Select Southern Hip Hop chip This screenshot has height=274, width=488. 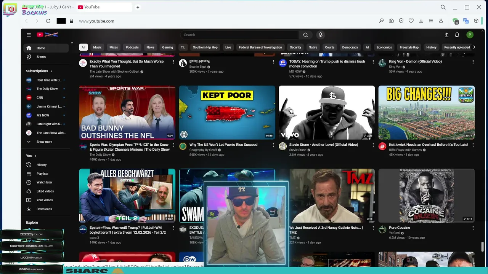205,47
